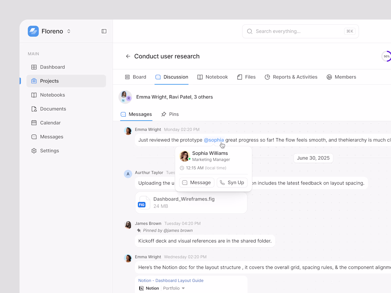
Task: Click the @sophia mention link
Action: pyautogui.click(x=214, y=140)
